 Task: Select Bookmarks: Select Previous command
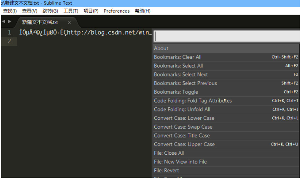[226, 83]
